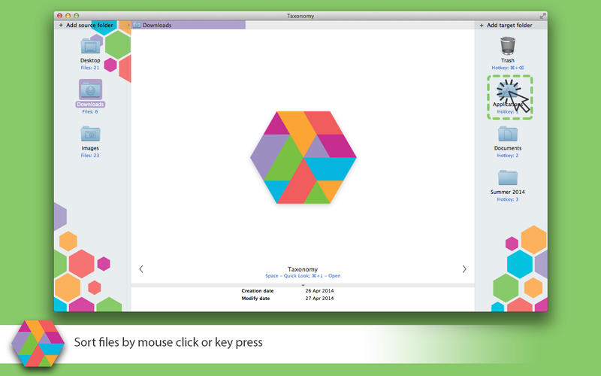601x376 pixels.
Task: Click the Creation date value '26 Apr 2014'
Action: point(319,291)
